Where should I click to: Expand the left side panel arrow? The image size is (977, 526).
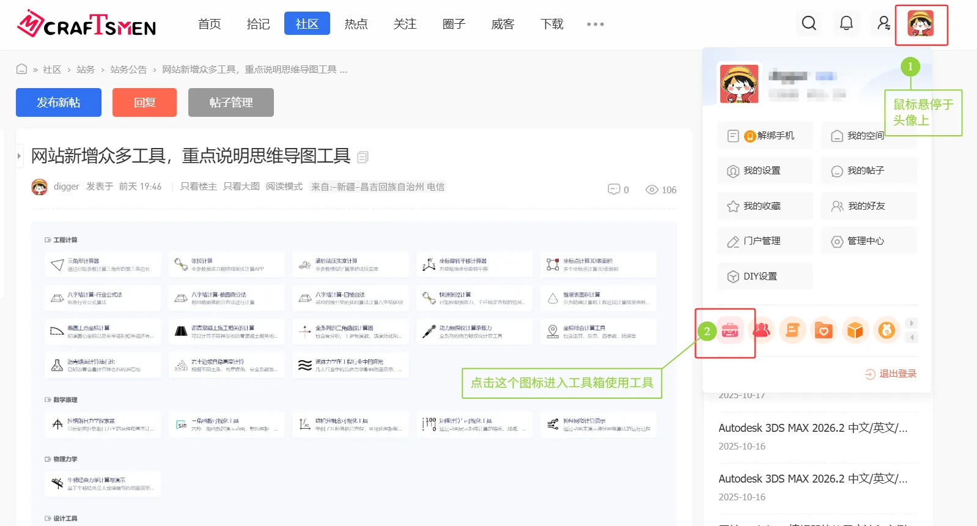[x=19, y=156]
